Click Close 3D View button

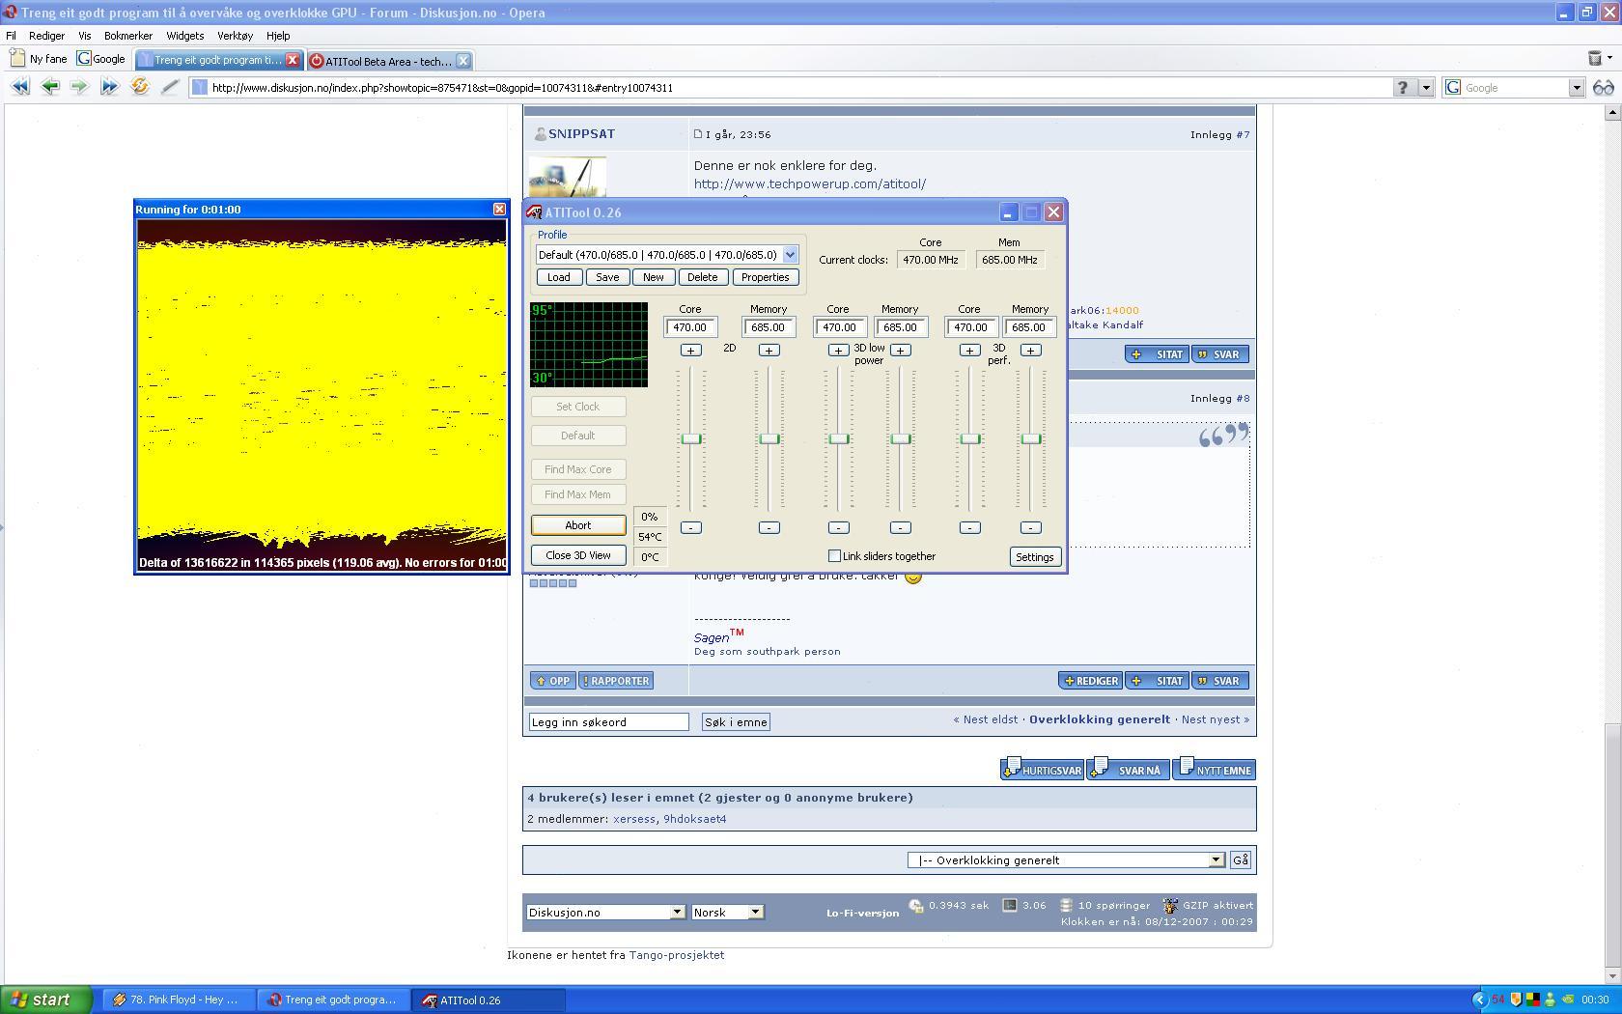(x=578, y=555)
